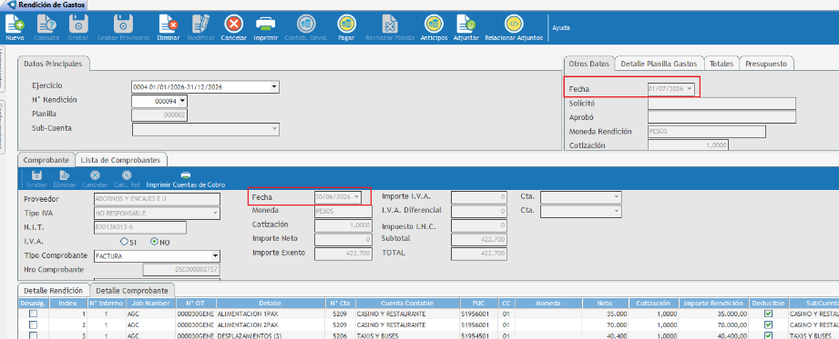Click the Aprobó input field
Image resolution: width=839 pixels, height=339 pixels.
pos(721,117)
